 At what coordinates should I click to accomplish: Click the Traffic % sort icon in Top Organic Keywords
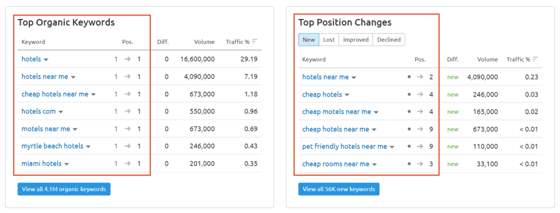click(254, 42)
